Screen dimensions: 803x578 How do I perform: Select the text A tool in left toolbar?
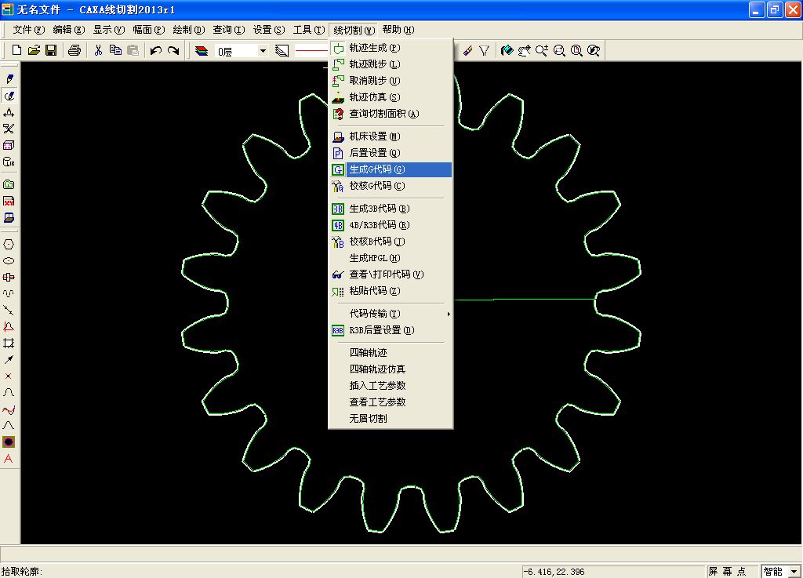coord(9,459)
